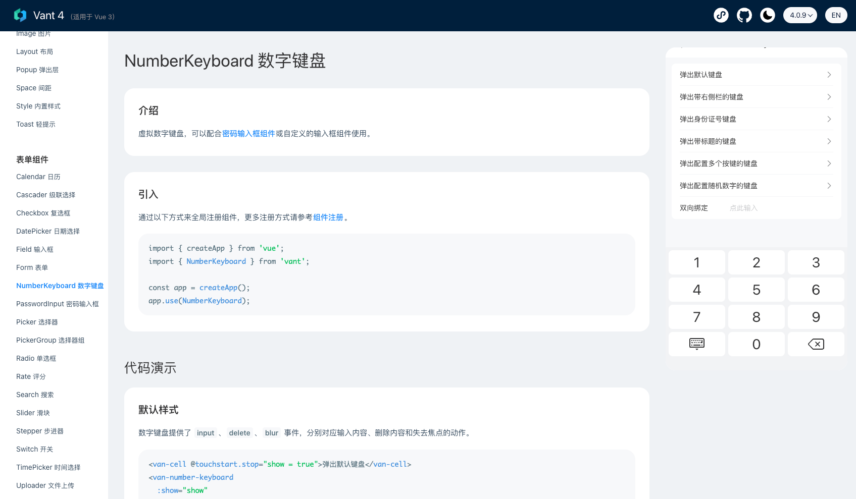Click the Vant 4 title text
This screenshot has width=856, height=499.
pos(48,15)
